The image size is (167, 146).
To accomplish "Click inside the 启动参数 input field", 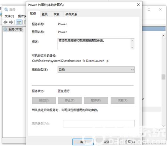I will 99,123.
